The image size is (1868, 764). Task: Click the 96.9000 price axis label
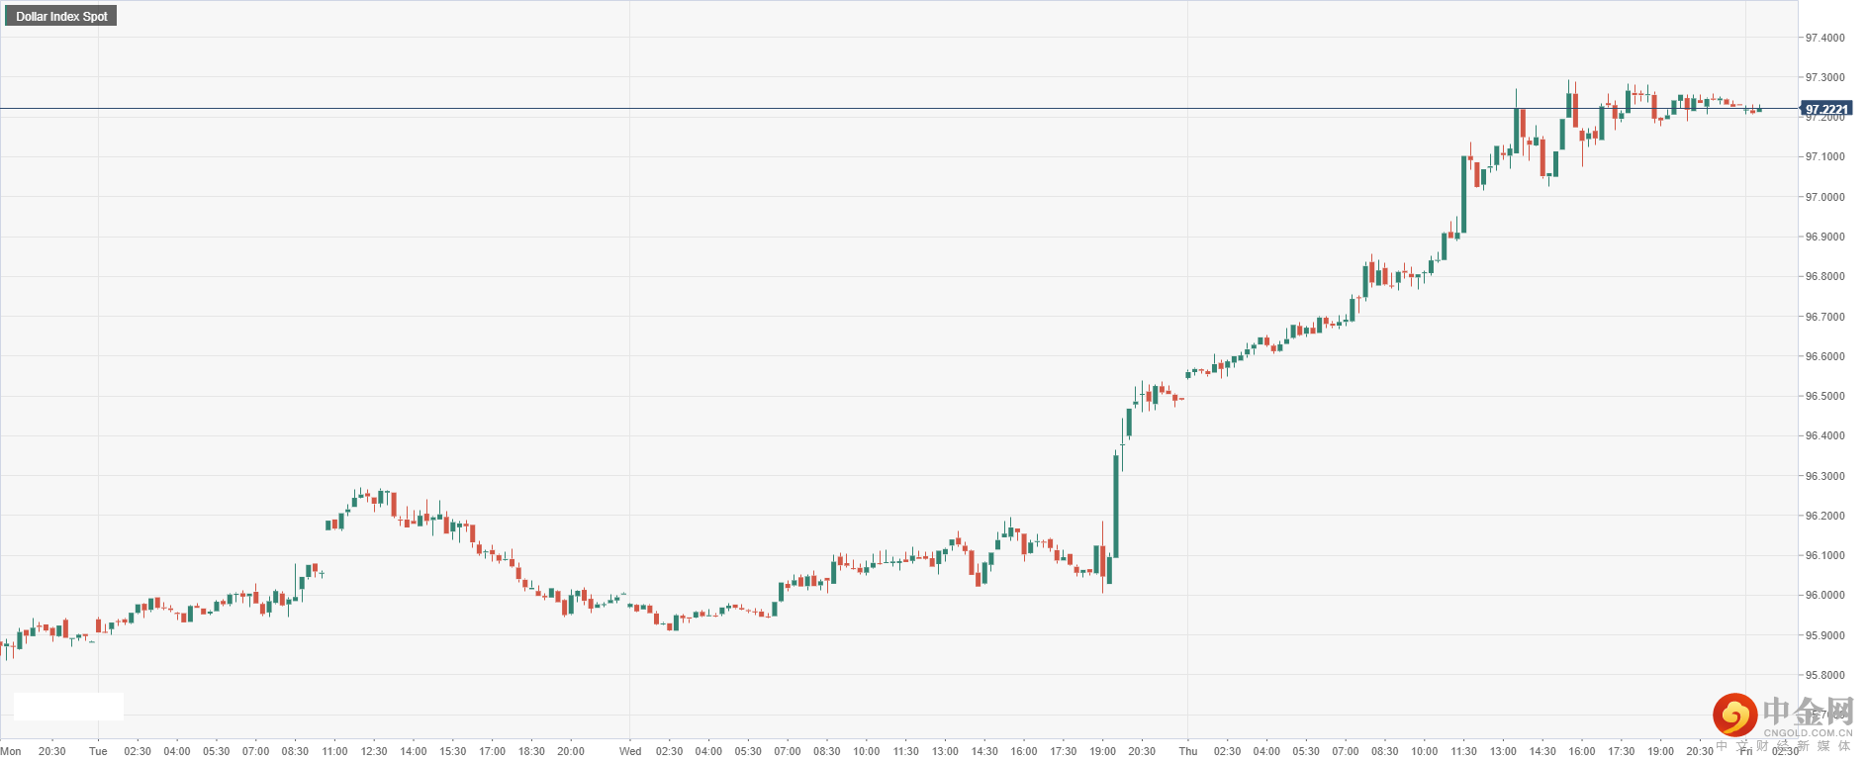tap(1824, 237)
